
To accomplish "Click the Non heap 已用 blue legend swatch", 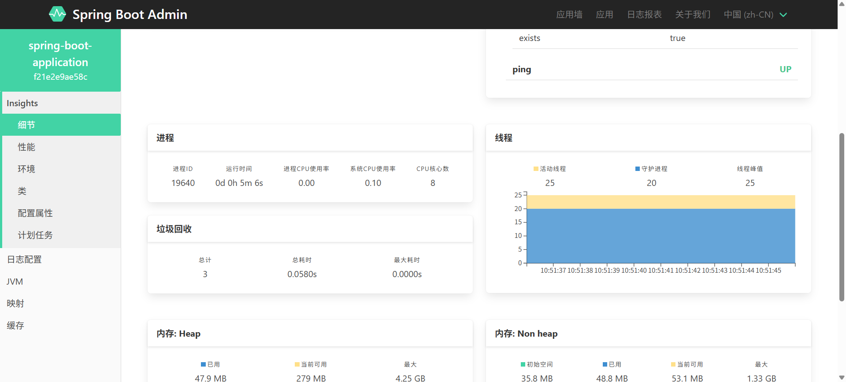I will [605, 364].
